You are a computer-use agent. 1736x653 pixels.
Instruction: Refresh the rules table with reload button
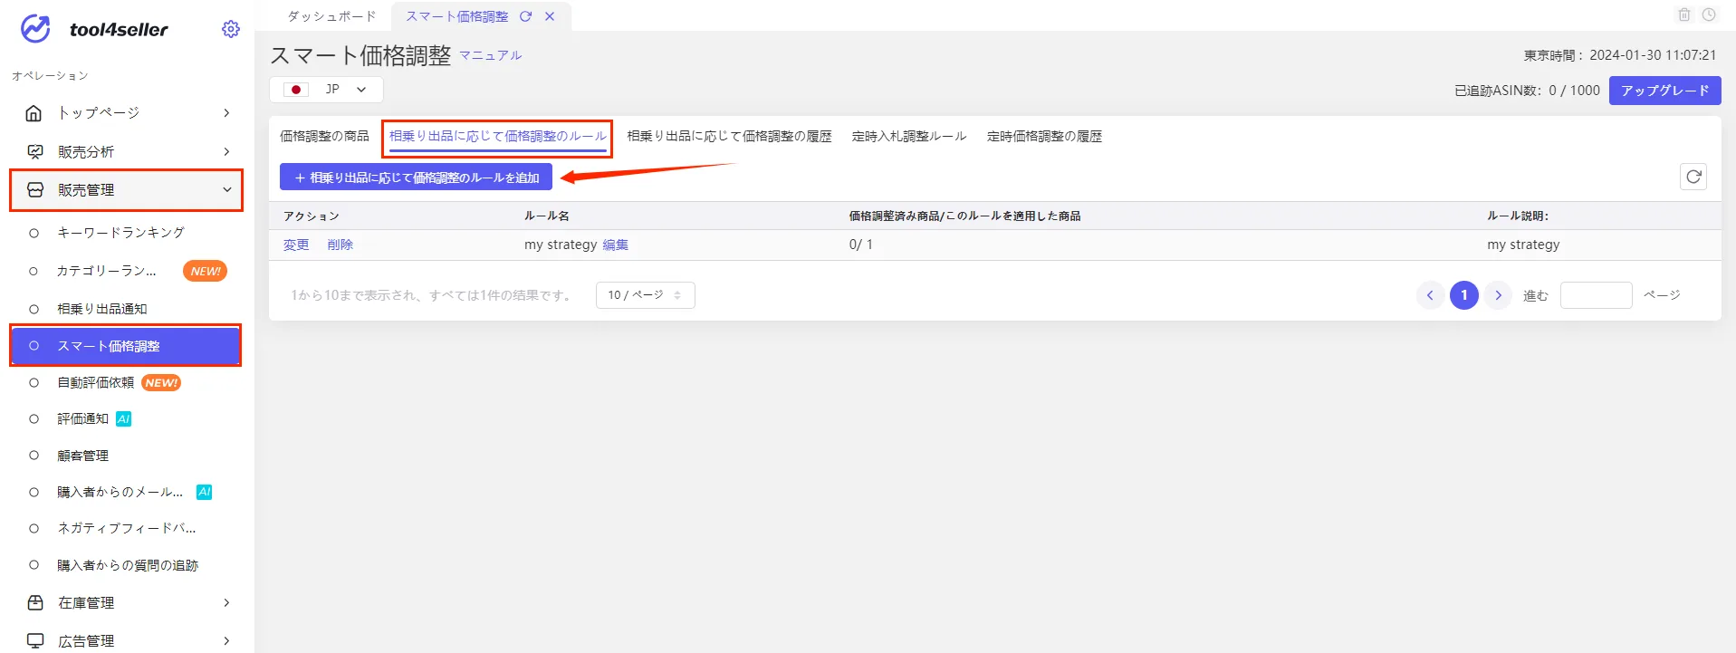coord(1693,177)
